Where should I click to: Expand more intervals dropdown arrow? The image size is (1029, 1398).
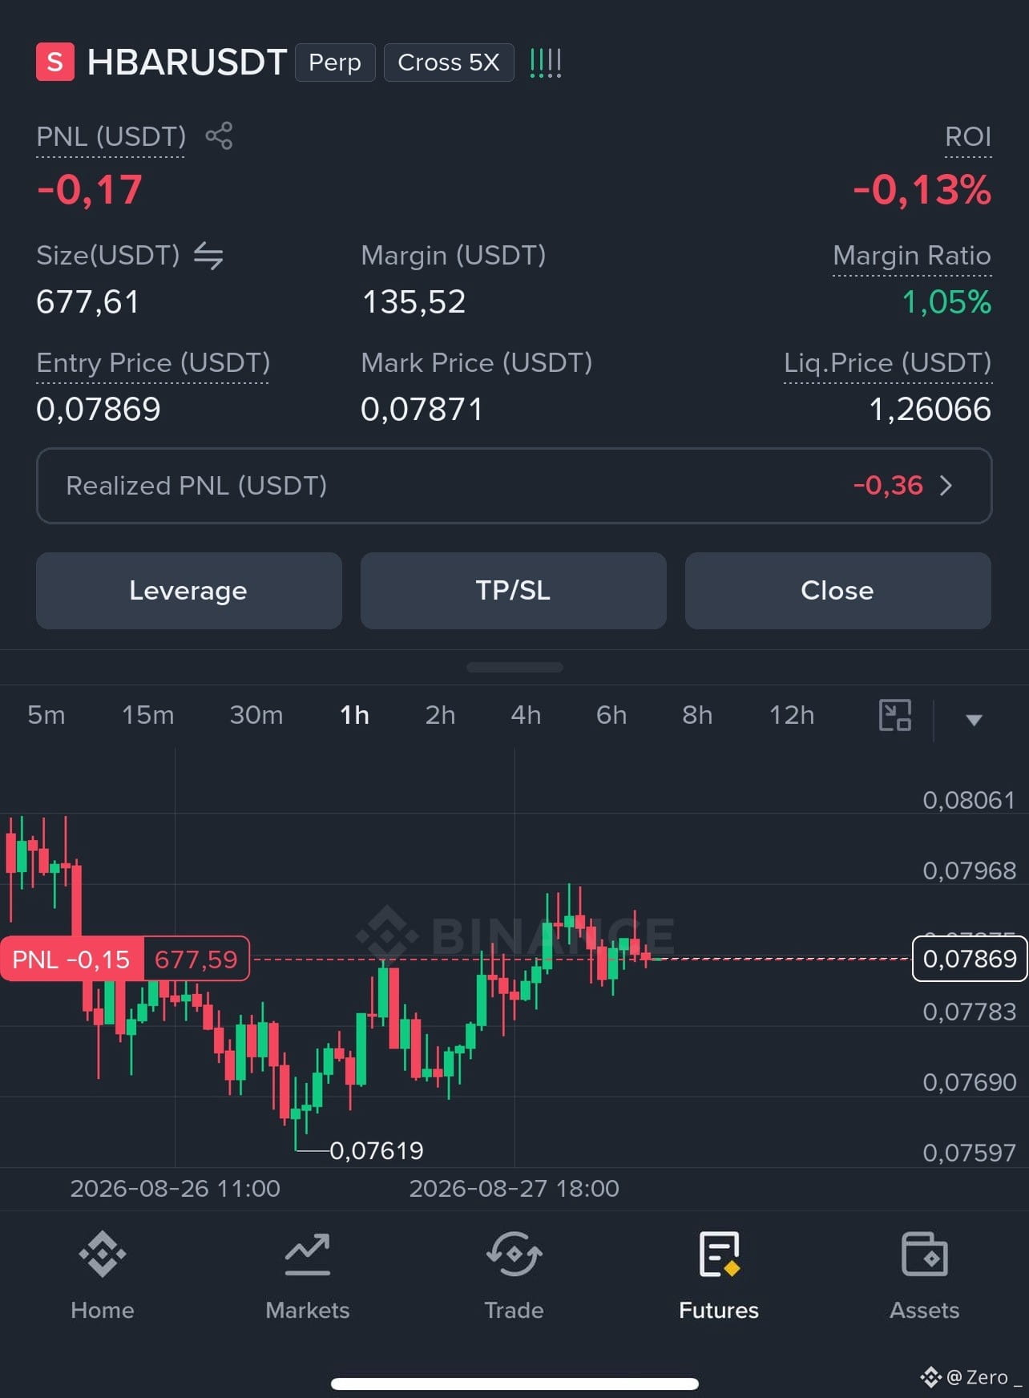pyautogui.click(x=974, y=720)
